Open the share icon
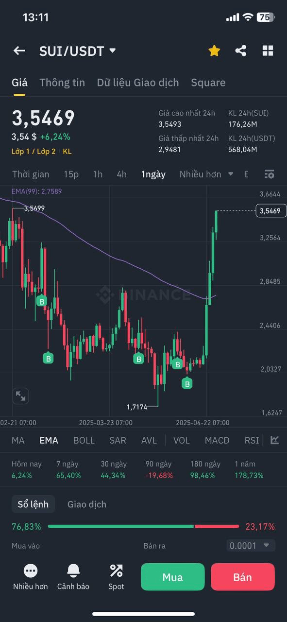The width and height of the screenshot is (287, 622). click(x=241, y=51)
